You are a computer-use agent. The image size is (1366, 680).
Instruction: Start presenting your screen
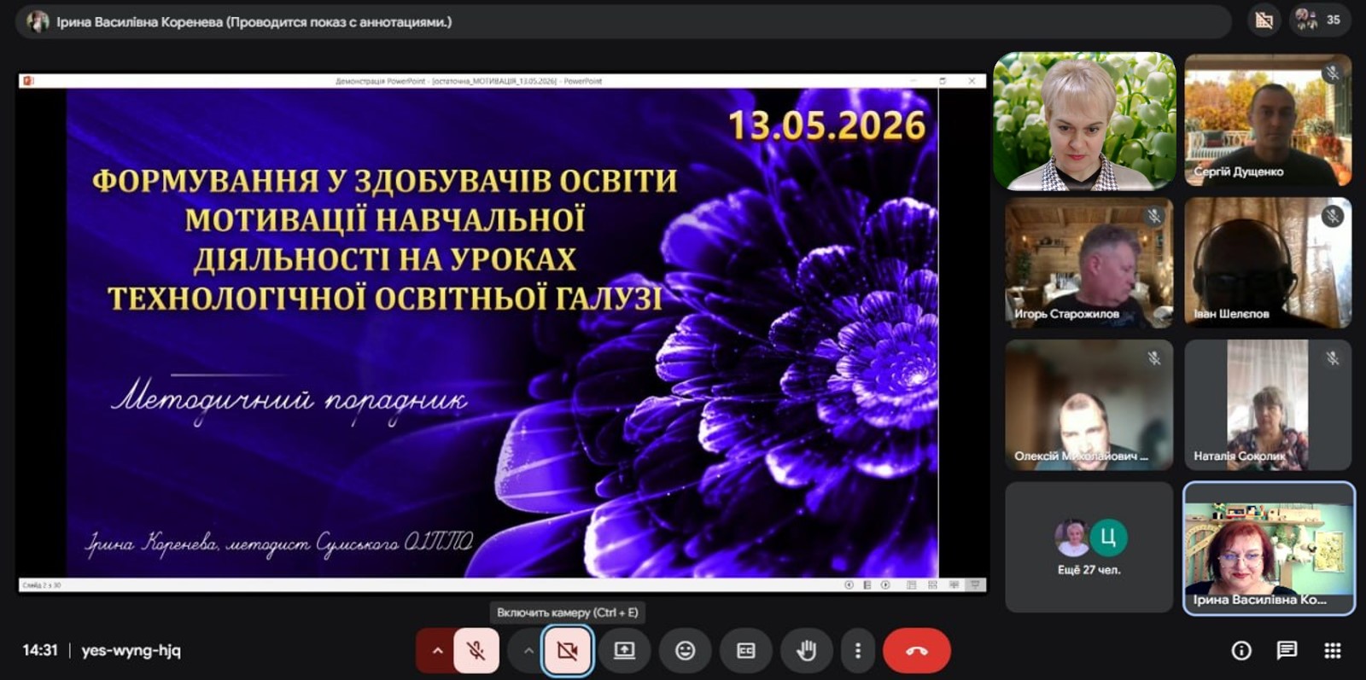625,651
